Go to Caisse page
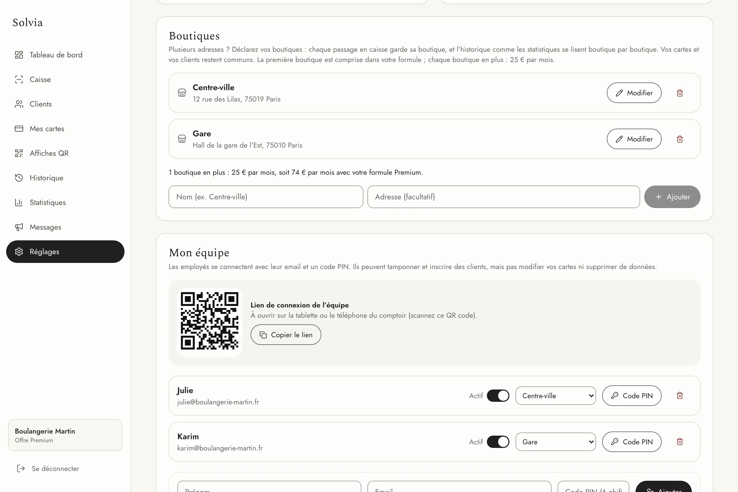The image size is (738, 492). (x=65, y=79)
